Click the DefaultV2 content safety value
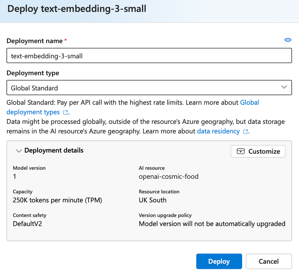299x277 pixels. tap(27, 224)
